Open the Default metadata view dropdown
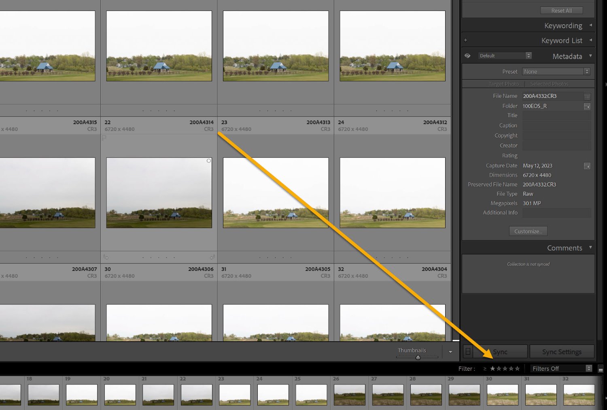Image resolution: width=607 pixels, height=410 pixels. [x=504, y=55]
